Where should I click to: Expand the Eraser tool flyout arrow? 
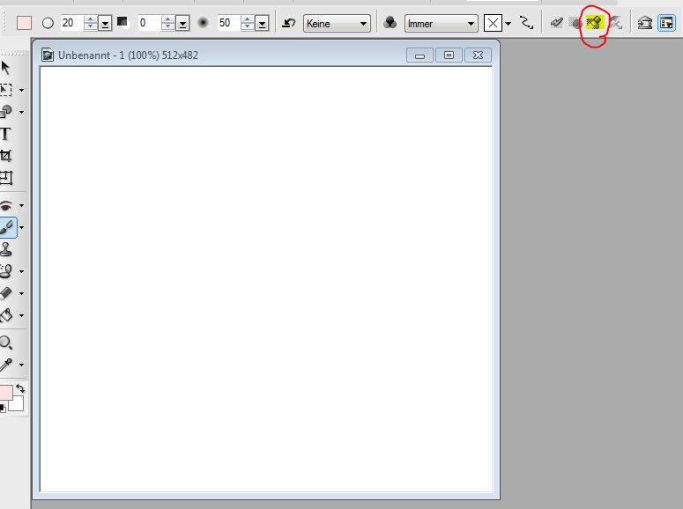coord(21,293)
